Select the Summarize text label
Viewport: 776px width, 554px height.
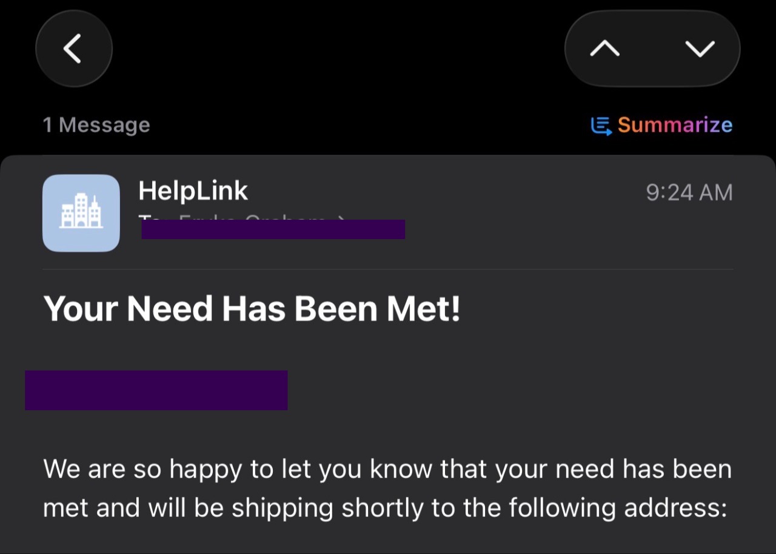pyautogui.click(x=675, y=125)
